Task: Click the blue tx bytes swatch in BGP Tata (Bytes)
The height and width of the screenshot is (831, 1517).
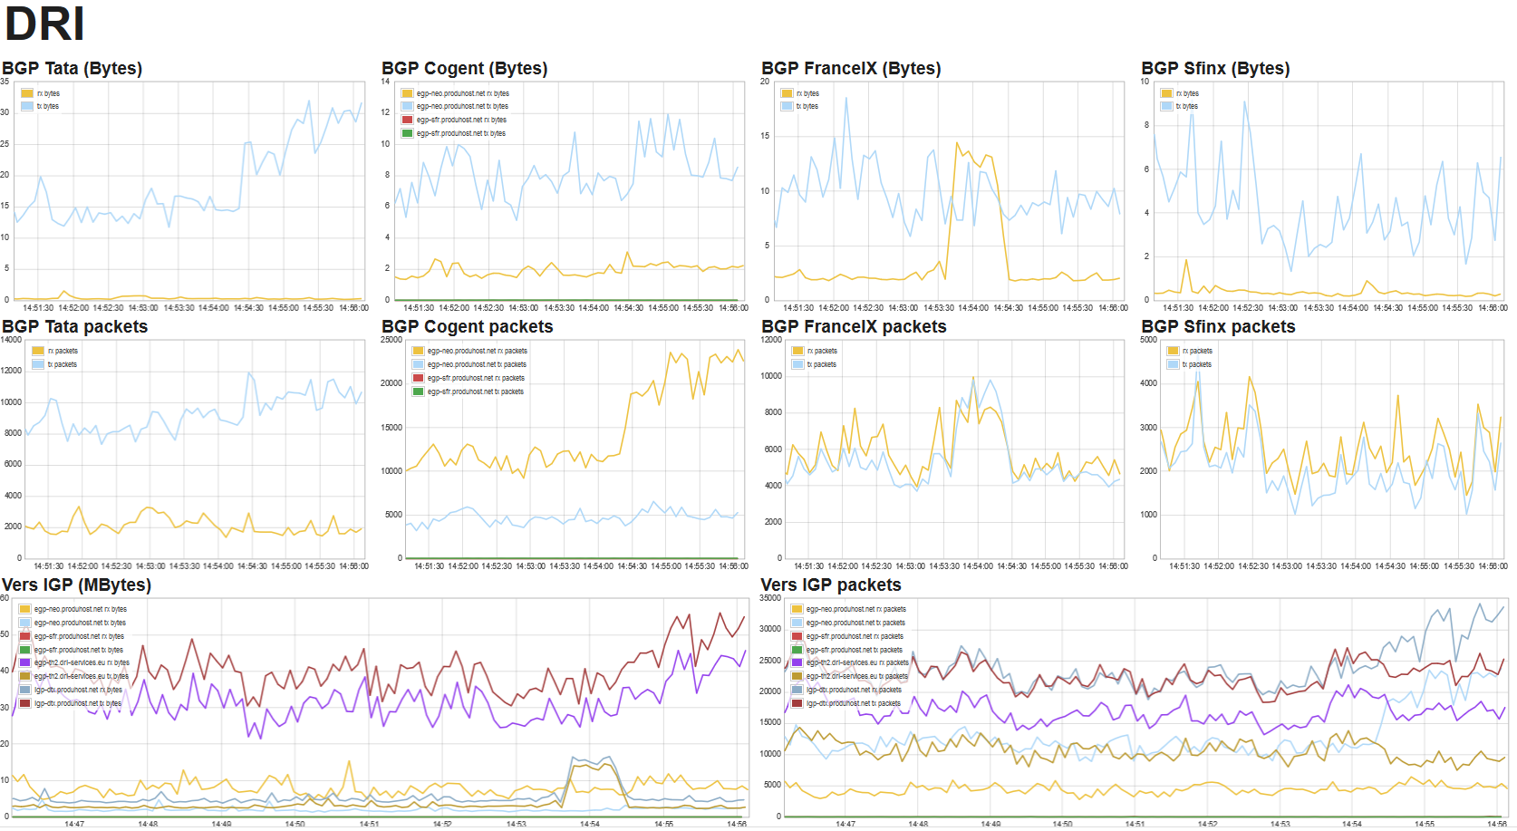Action: pos(27,106)
